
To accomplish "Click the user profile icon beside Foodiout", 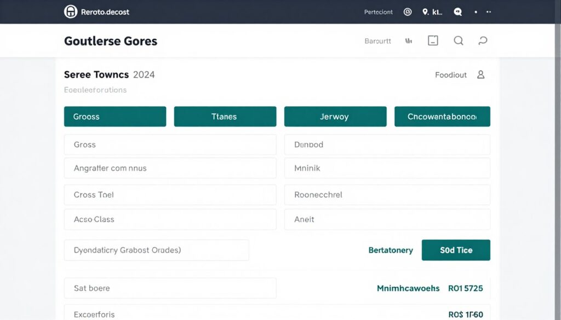I will click(x=480, y=75).
